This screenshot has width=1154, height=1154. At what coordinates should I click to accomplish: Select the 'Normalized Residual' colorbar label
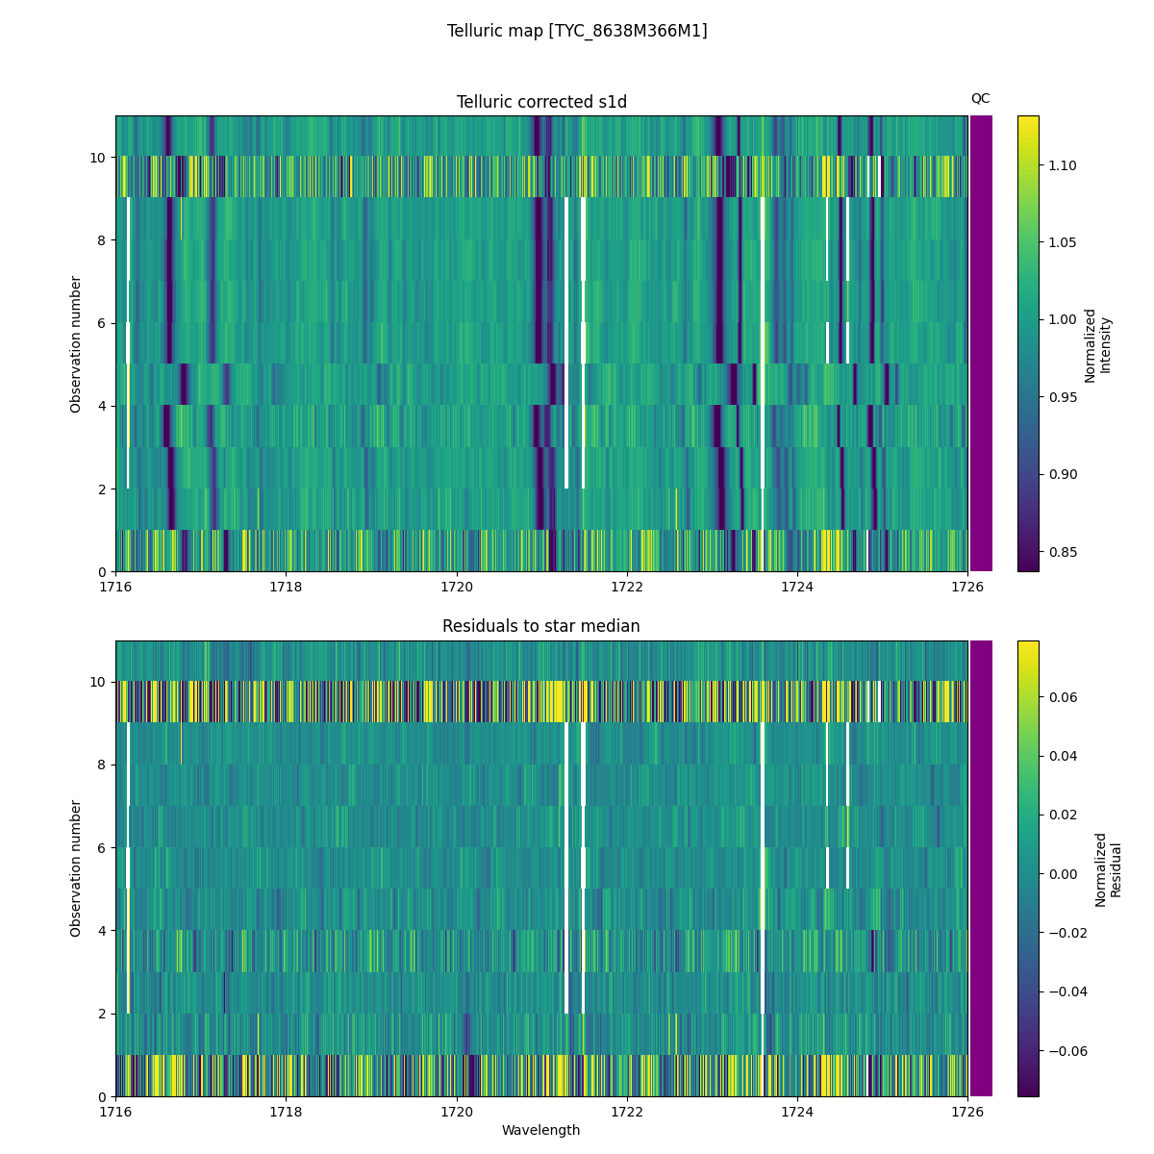point(1109,869)
